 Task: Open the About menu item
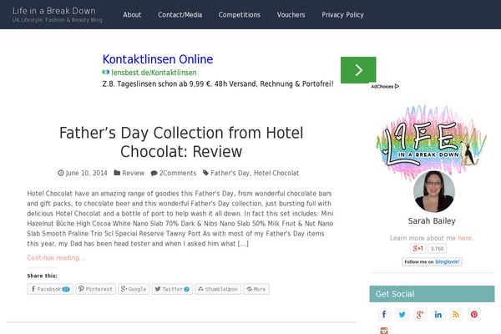point(132,15)
